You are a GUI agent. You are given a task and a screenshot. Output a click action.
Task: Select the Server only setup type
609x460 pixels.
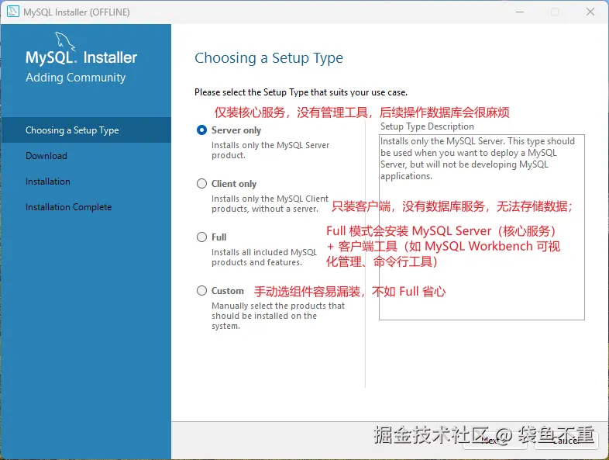pos(201,130)
